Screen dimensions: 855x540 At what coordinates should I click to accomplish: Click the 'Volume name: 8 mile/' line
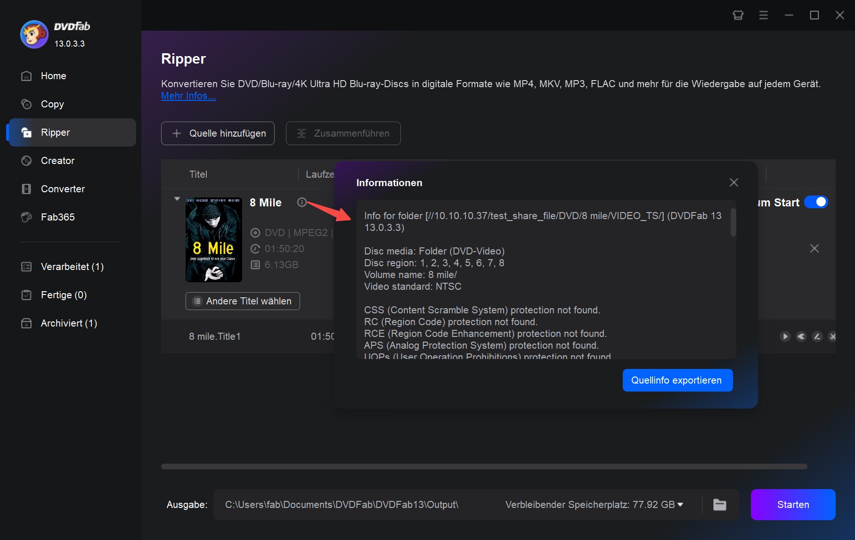[411, 275]
